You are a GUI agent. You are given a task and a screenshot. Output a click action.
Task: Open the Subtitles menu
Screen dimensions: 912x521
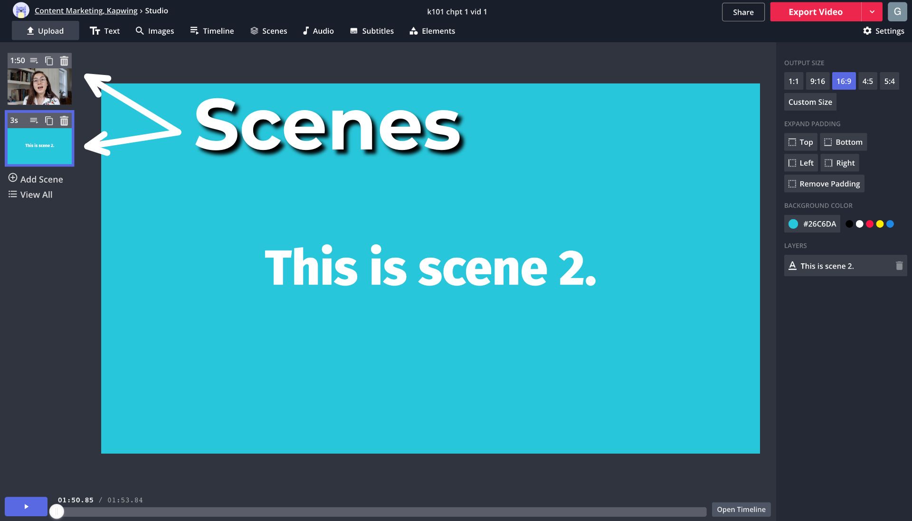371,31
